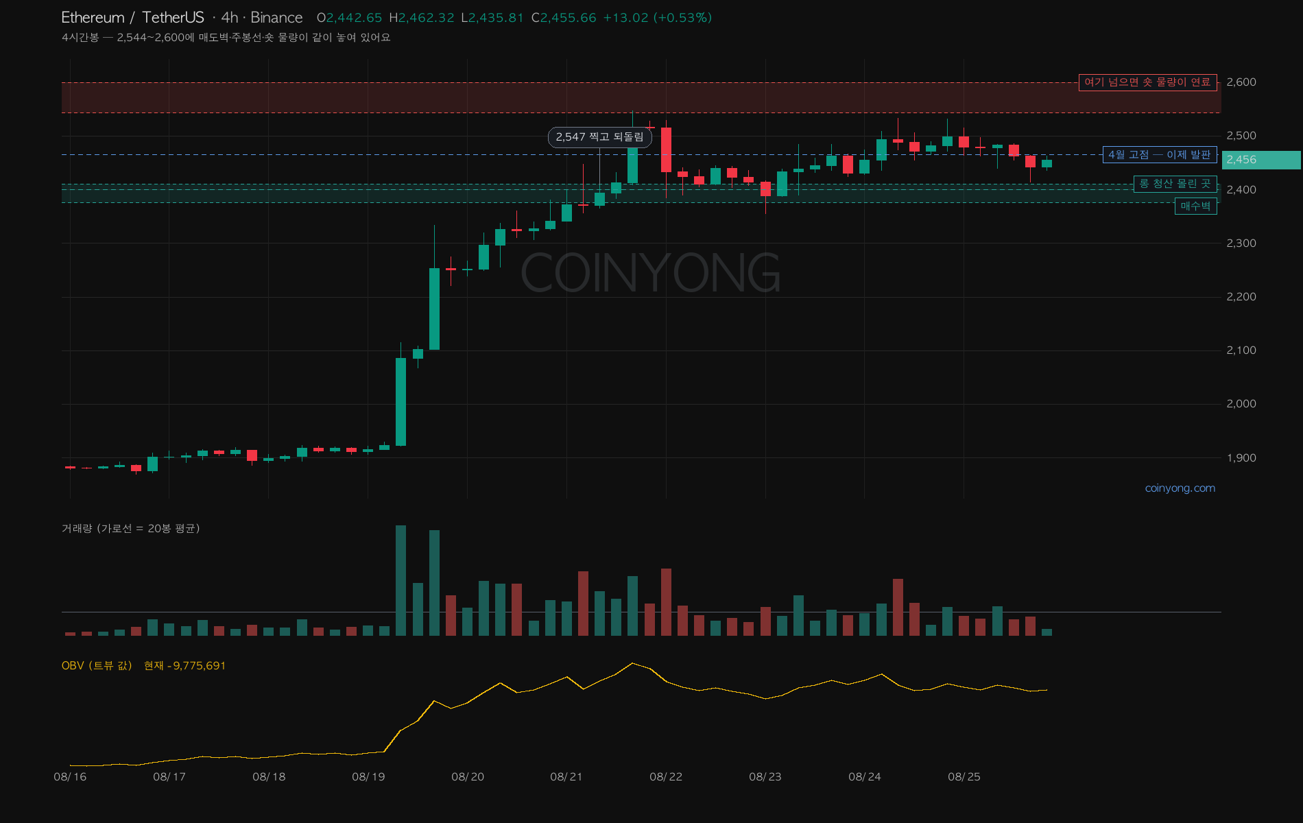Image resolution: width=1303 pixels, height=823 pixels.
Task: Click the 08/22 date axis label
Action: pos(666,777)
